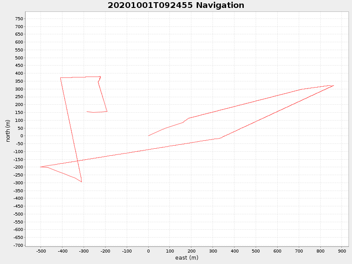Select the east (m) axis label
The image size is (352, 264).
click(x=187, y=257)
